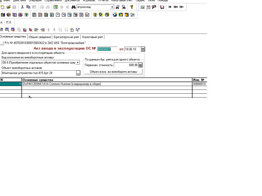Switch to Бухгалтерский учет tab
This screenshot has width=262, height=196.
point(66,37)
